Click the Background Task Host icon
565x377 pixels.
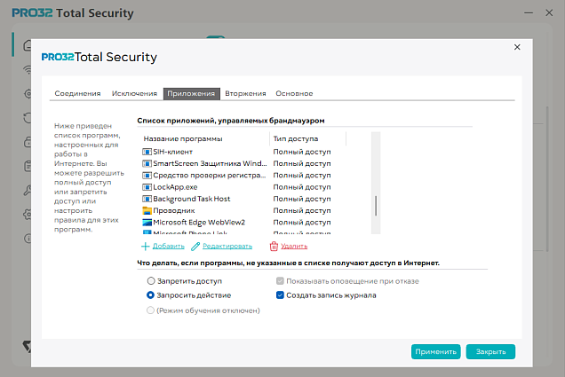coord(147,199)
